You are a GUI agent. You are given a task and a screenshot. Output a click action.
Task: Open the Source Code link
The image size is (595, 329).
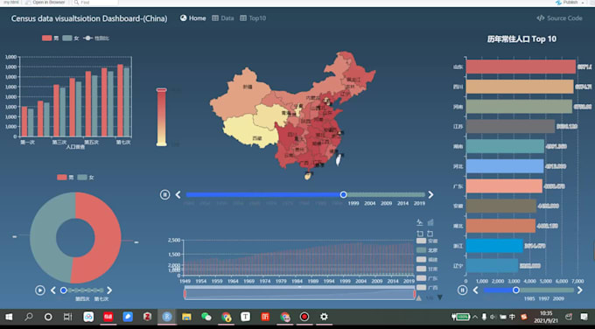coord(559,18)
